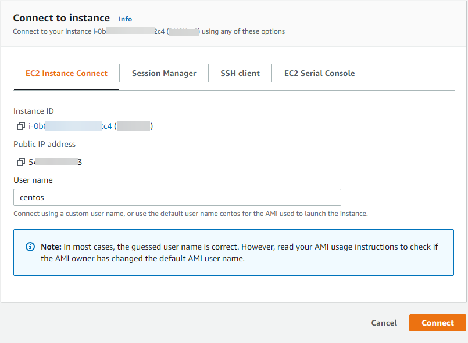The height and width of the screenshot is (343, 468).
Task: Switch to the EC2 Serial Console tab
Action: point(319,73)
